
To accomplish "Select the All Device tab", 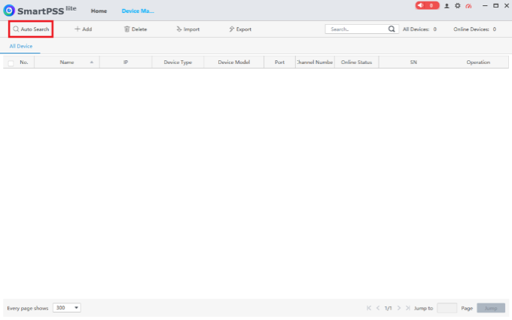I will coord(21,47).
